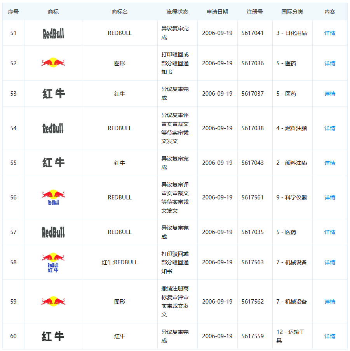Click status 异议复审评审实审裁文 in row 54
This screenshot has height=351, width=350.
click(x=175, y=128)
